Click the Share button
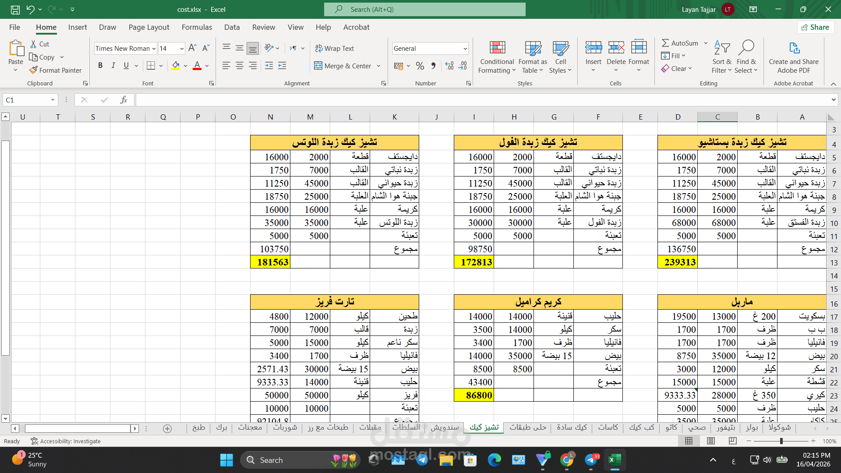 click(815, 27)
